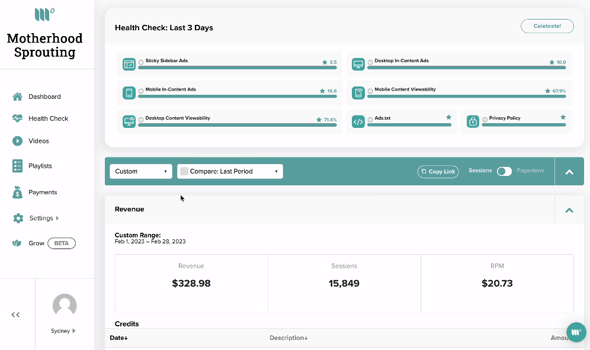Screen dimensions: 590x350
Task: Click info icon beside Desktop In-Content Ads
Action: click(x=370, y=62)
